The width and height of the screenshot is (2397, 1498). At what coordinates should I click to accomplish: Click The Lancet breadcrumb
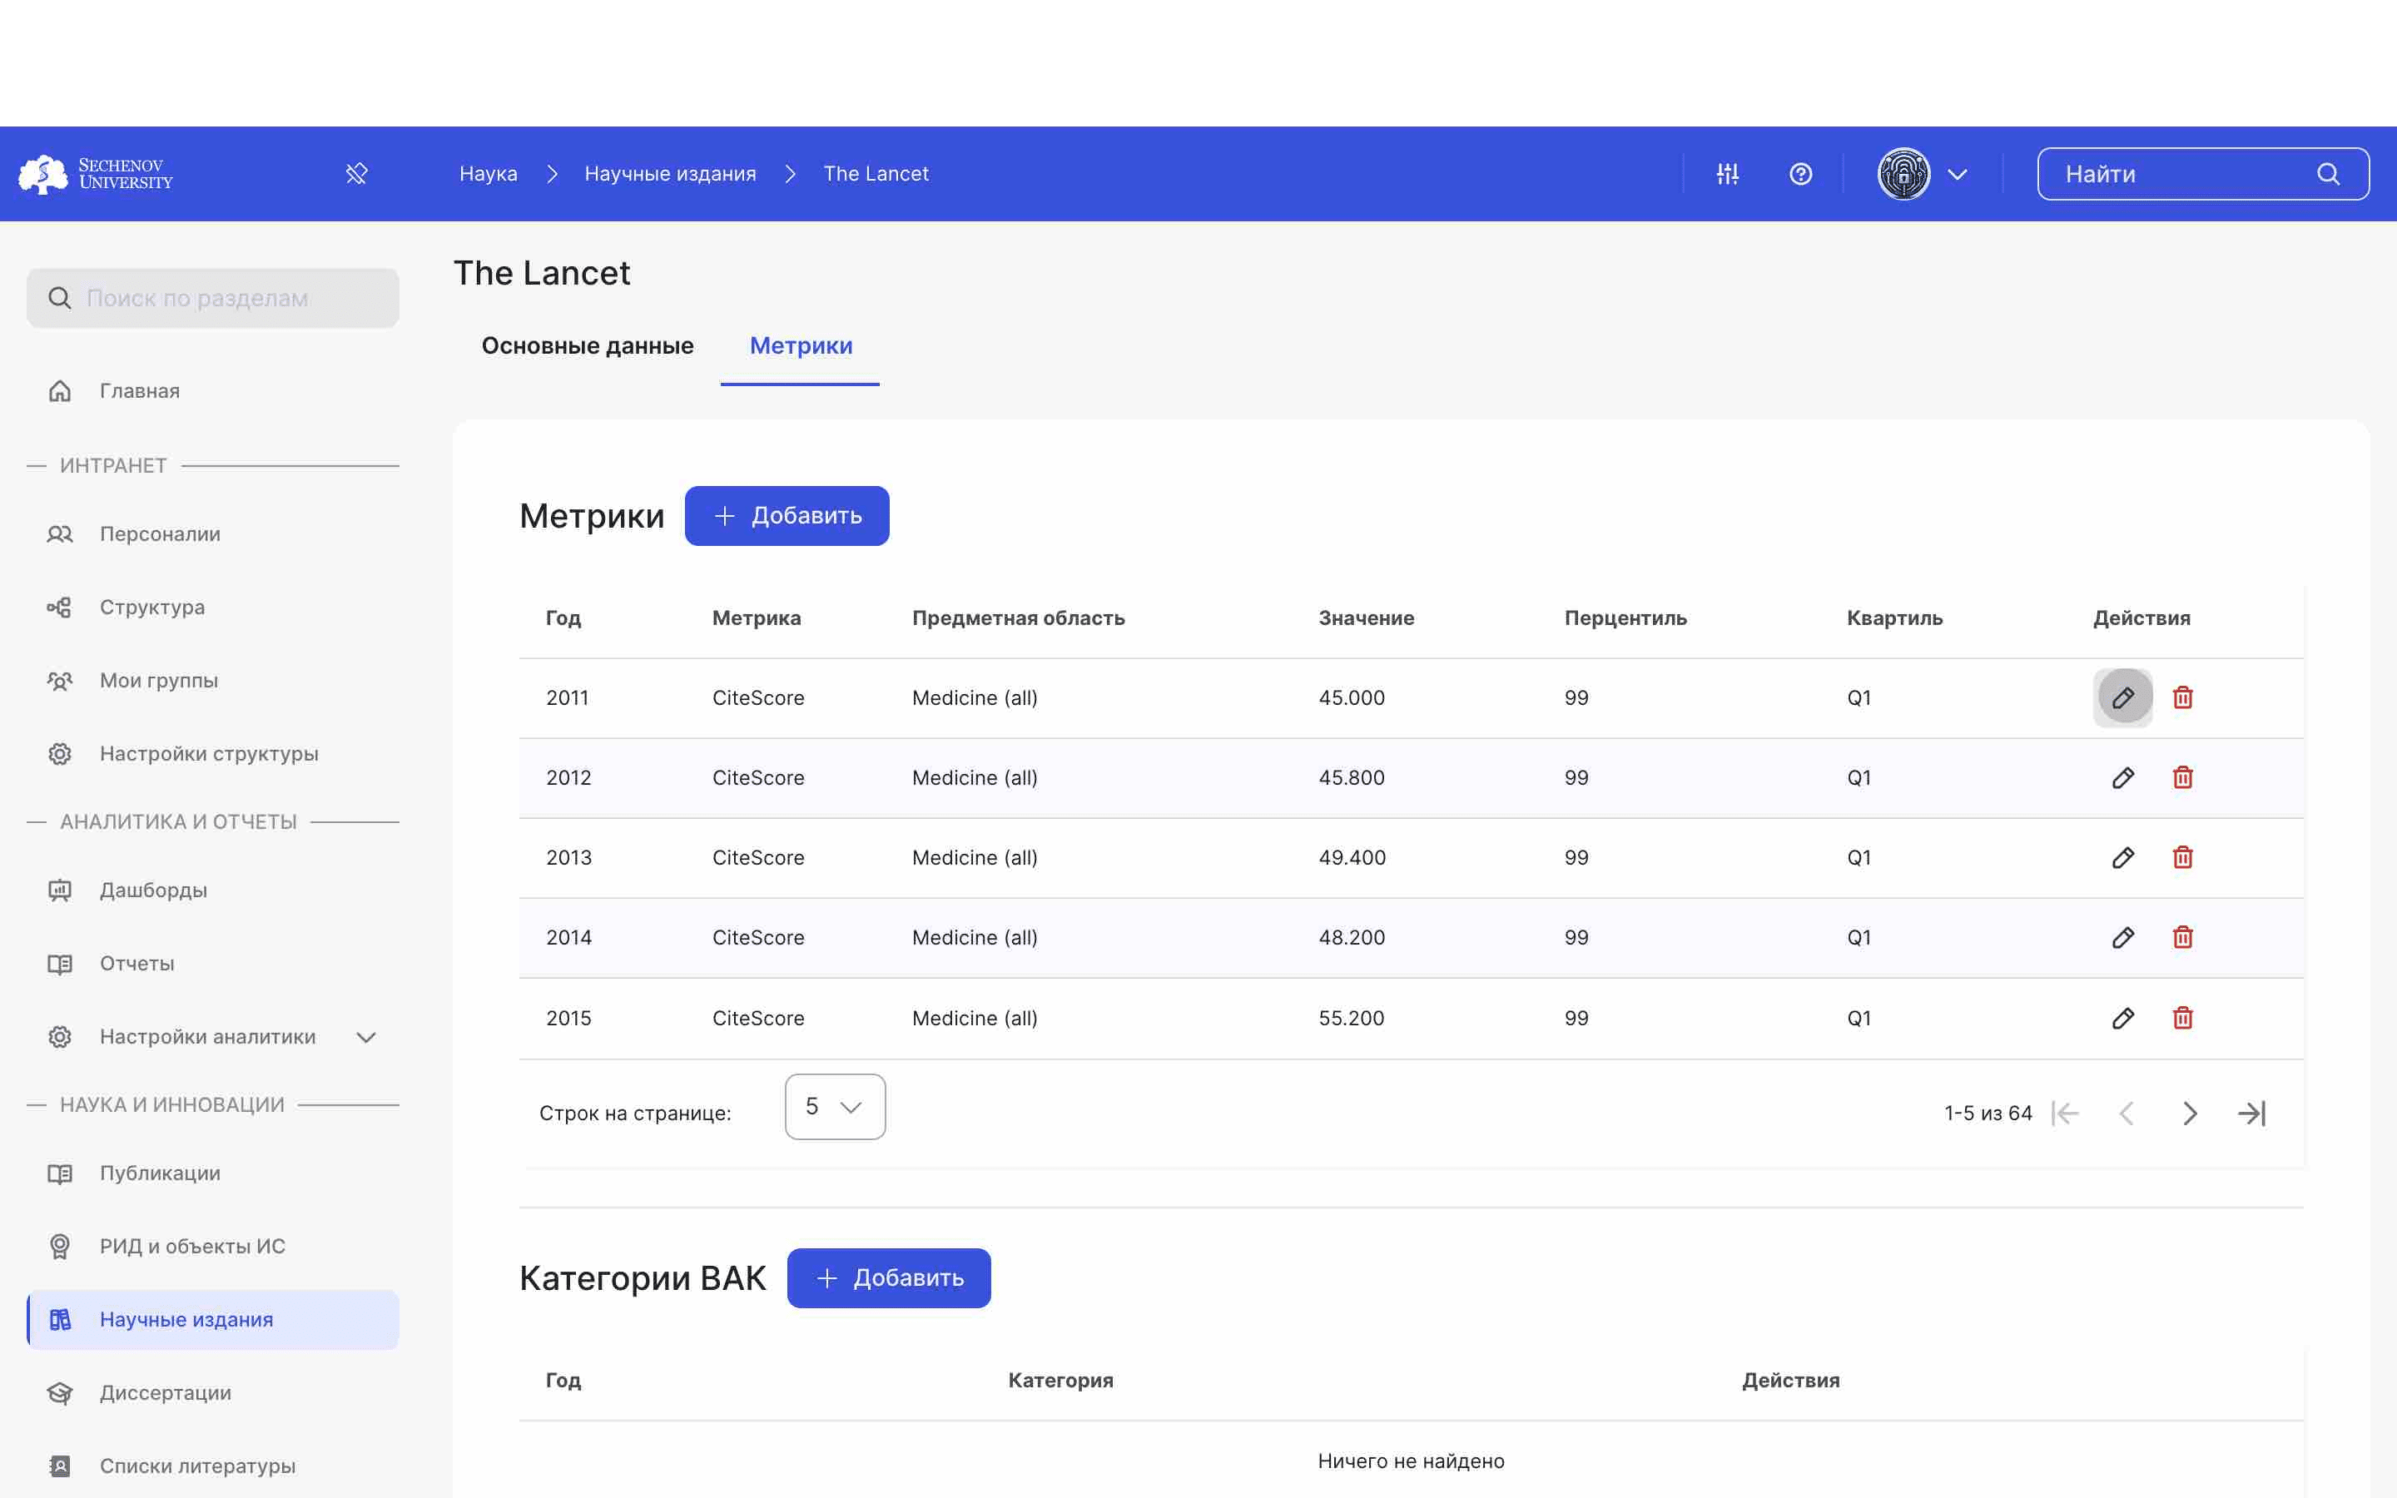[x=876, y=175]
